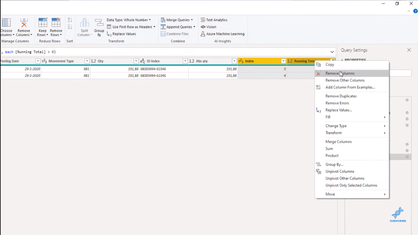The height and width of the screenshot is (235, 418).
Task: Click the help question mark icon
Action: point(415,11)
